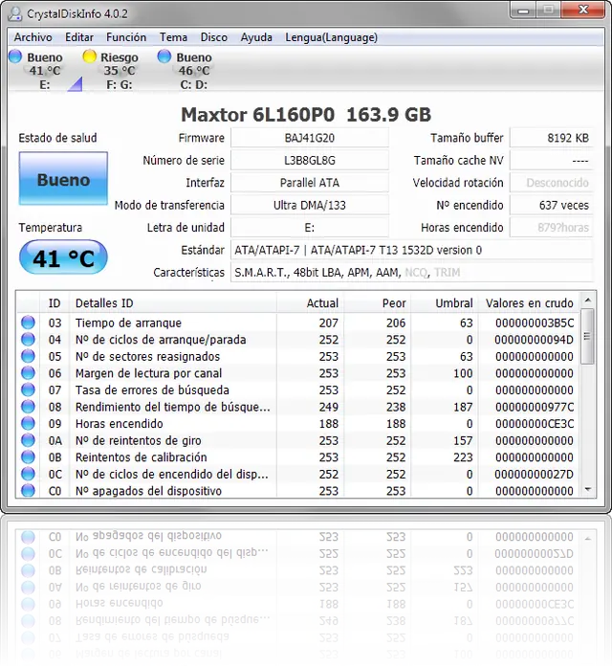This screenshot has width=612, height=668.
Task: Click the 41 °C temperature button
Action: coord(63,257)
